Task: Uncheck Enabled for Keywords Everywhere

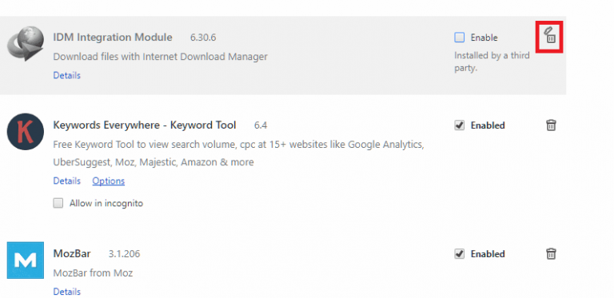Action: tap(460, 125)
